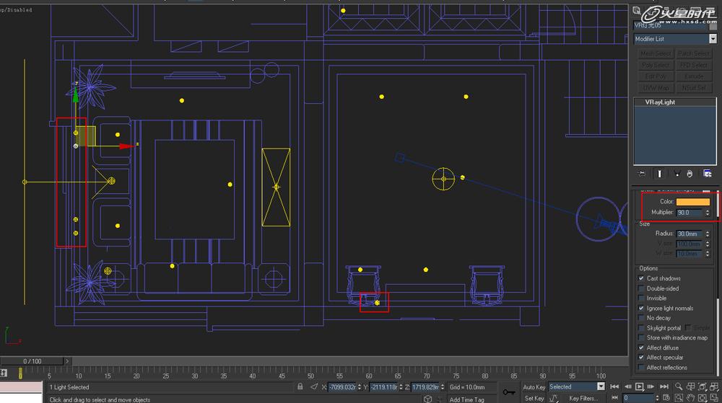Viewport: 722px width, 403px height.
Task: Click Set Key button
Action: click(x=534, y=399)
